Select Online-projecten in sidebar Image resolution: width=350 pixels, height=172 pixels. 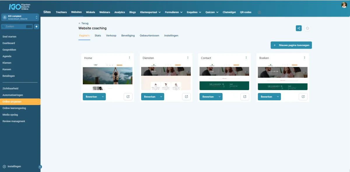(x=20, y=101)
